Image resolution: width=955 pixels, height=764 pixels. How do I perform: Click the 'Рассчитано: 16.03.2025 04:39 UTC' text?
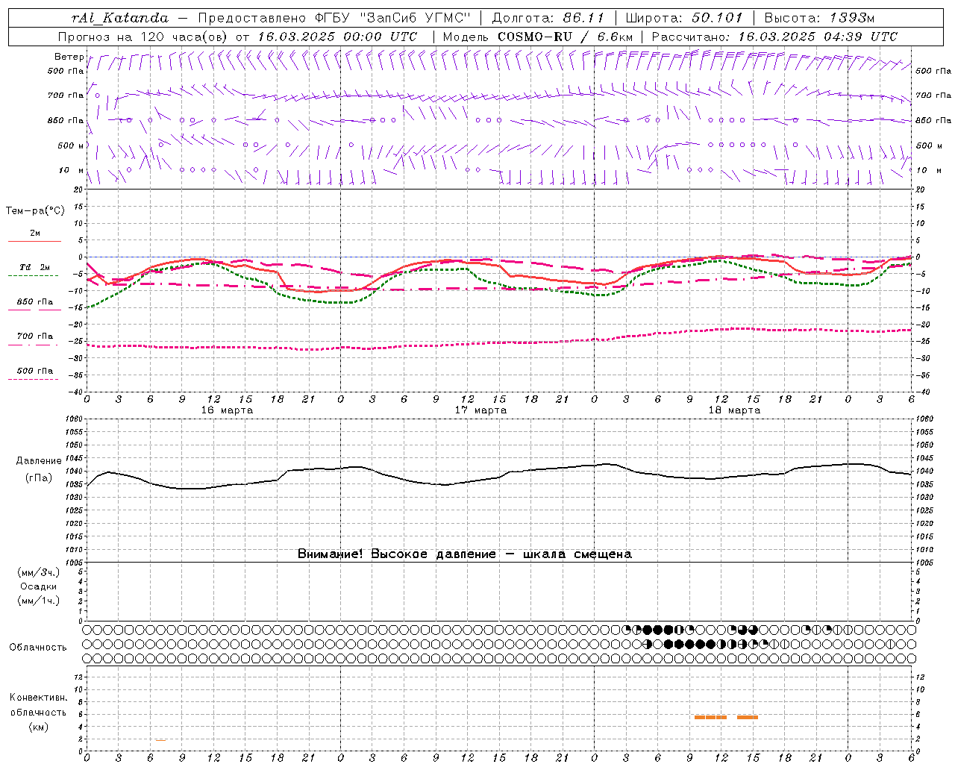(774, 37)
